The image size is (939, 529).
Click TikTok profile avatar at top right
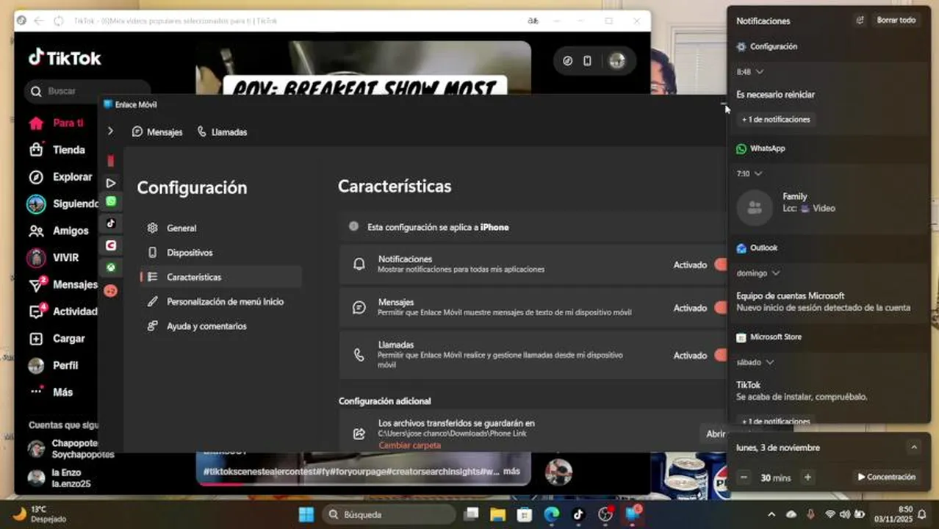coord(617,61)
